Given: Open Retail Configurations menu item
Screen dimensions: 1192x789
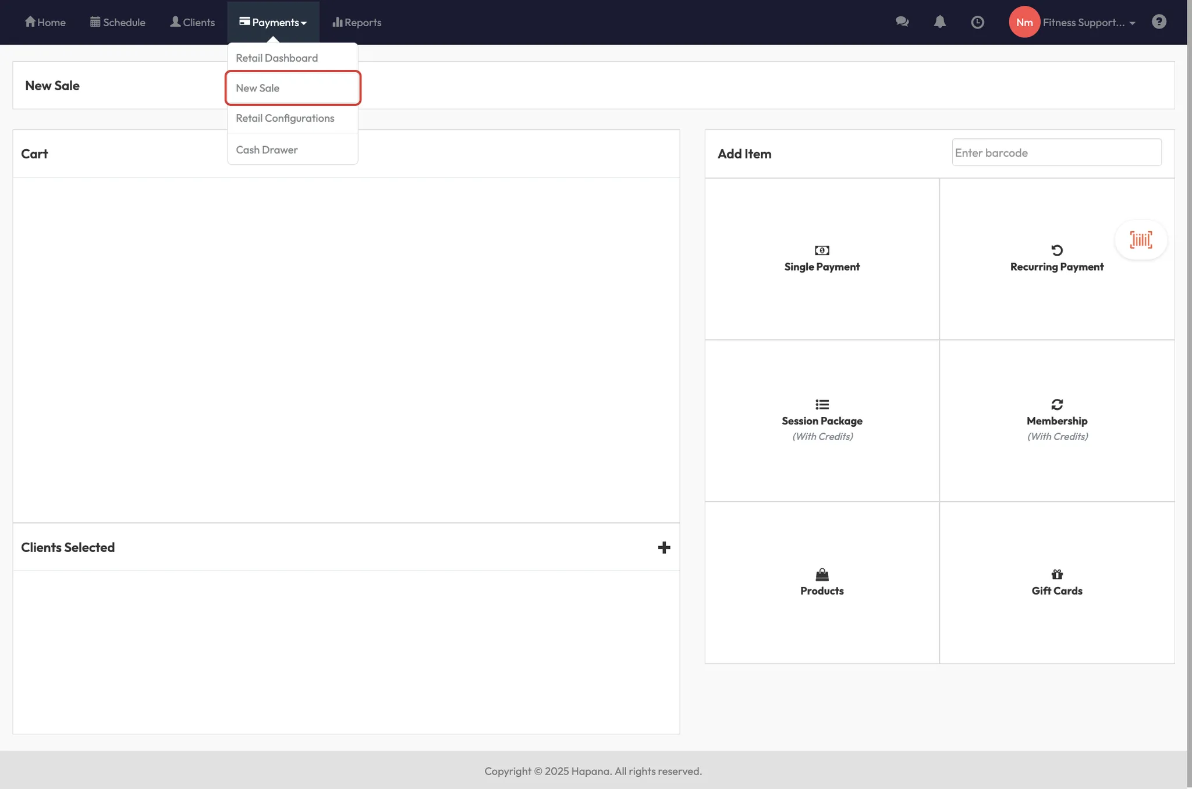Looking at the screenshot, I should 285,118.
